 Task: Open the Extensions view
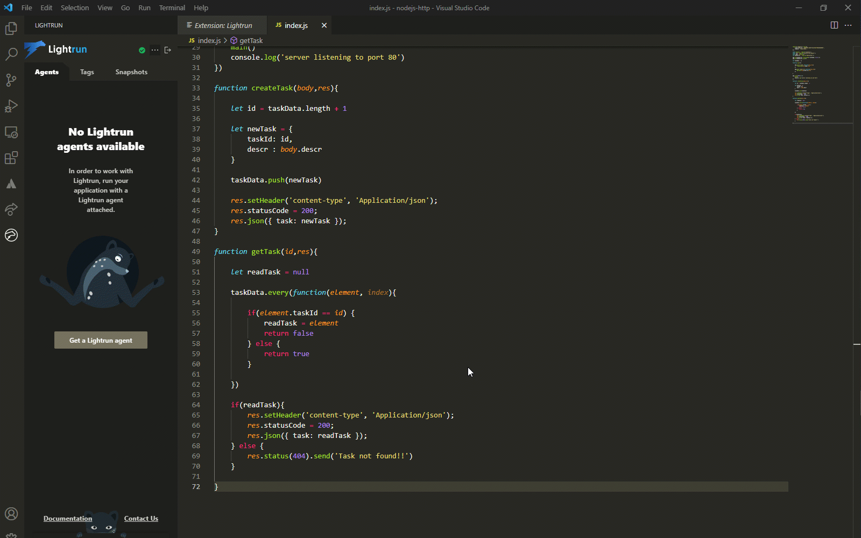[x=11, y=158]
